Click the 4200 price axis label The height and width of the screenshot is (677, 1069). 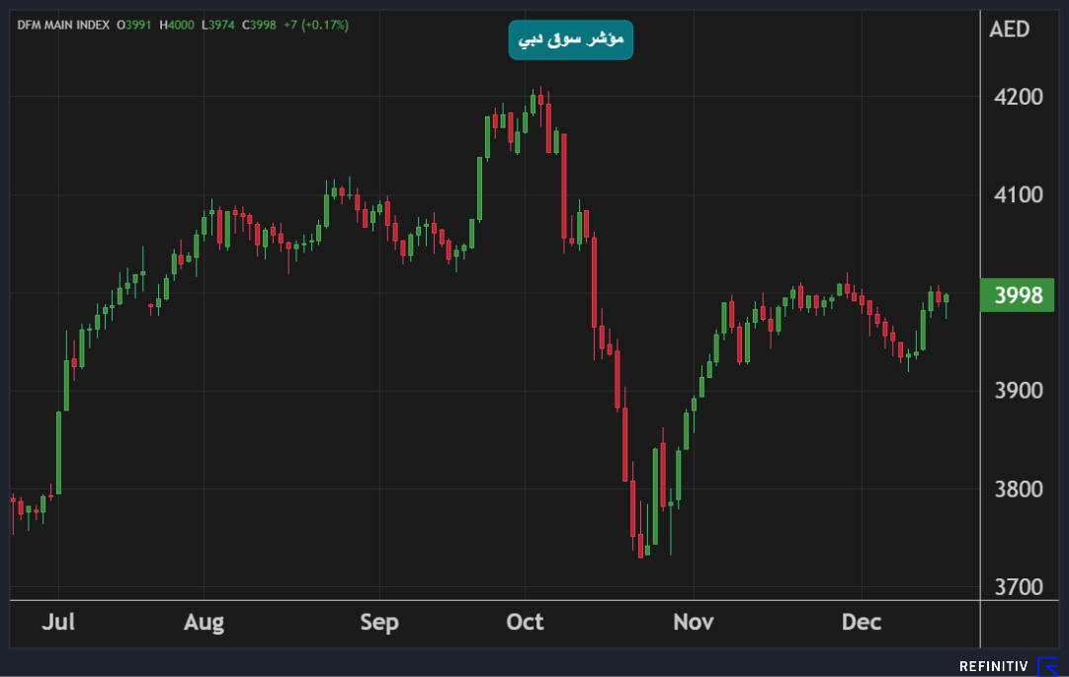1016,97
